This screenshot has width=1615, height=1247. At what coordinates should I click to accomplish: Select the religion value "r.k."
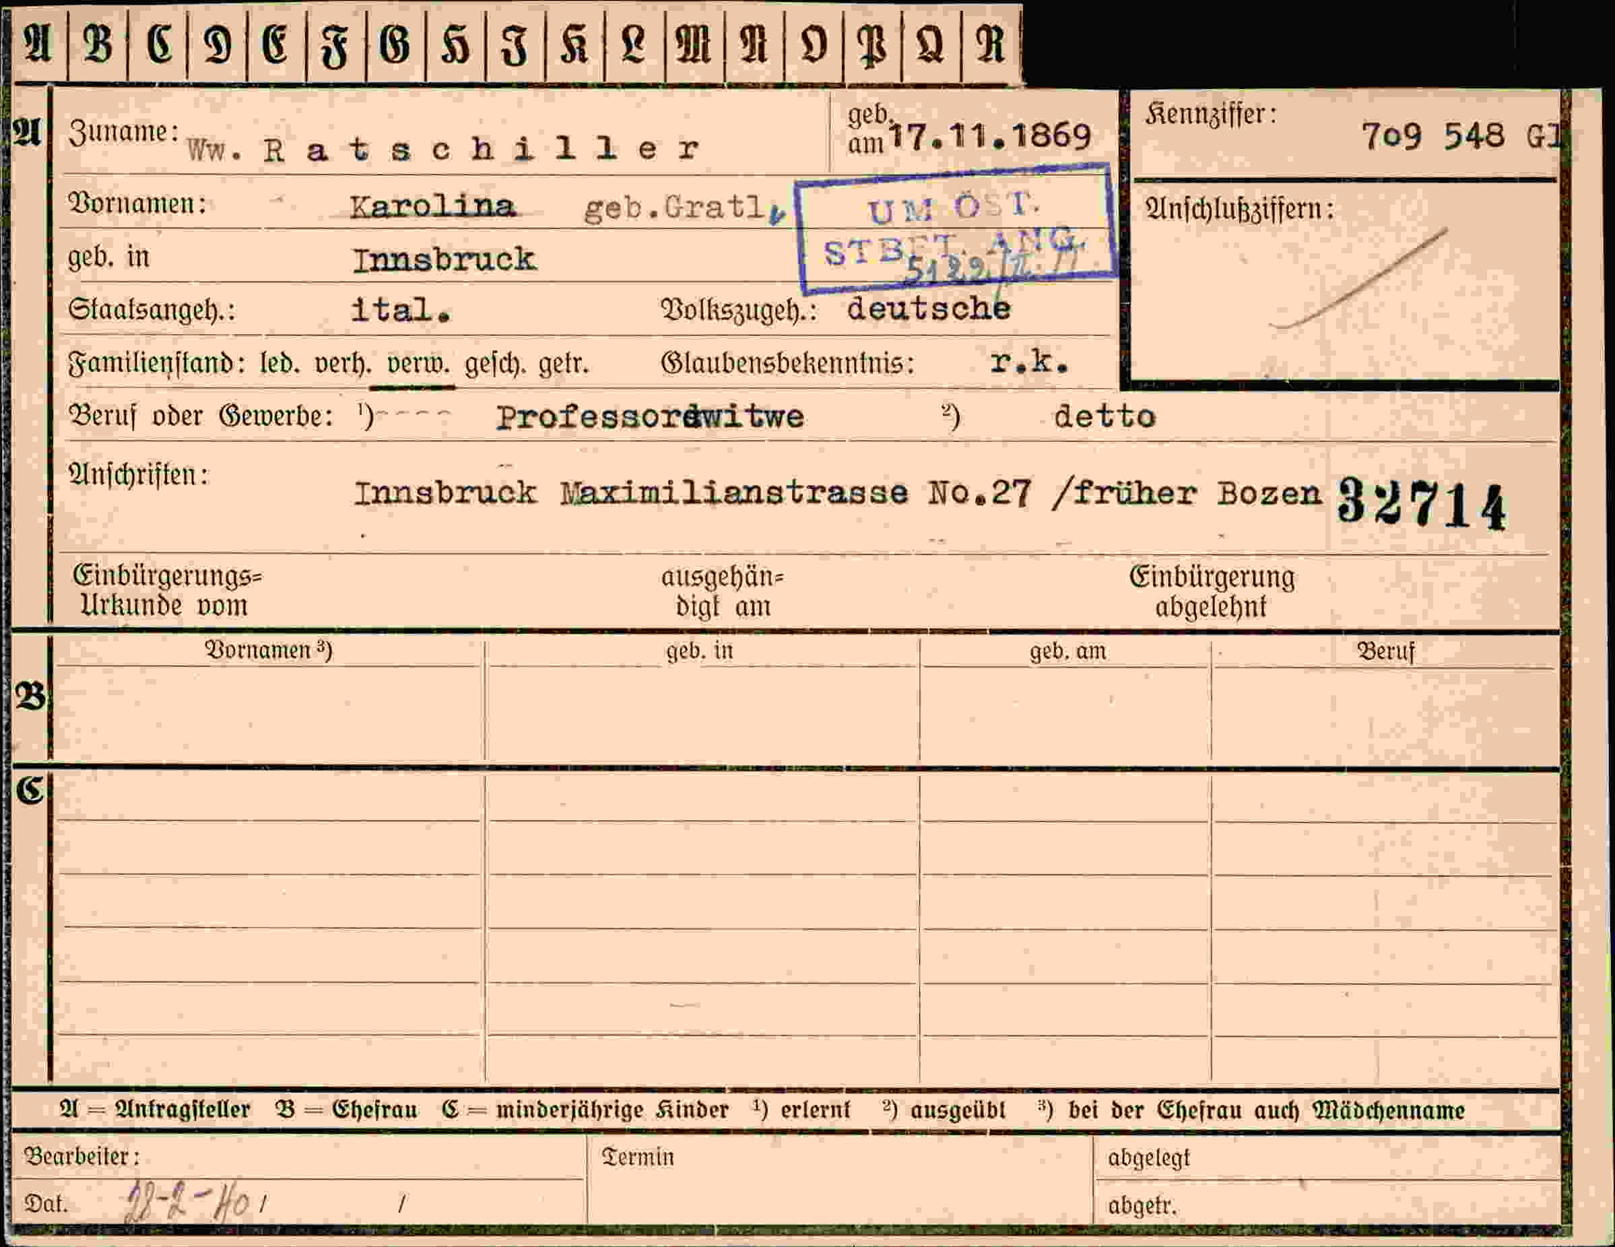[1029, 361]
